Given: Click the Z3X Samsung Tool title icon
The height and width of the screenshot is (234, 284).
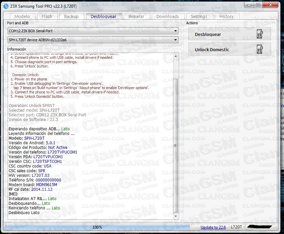Looking at the screenshot, I should [x=6, y=6].
